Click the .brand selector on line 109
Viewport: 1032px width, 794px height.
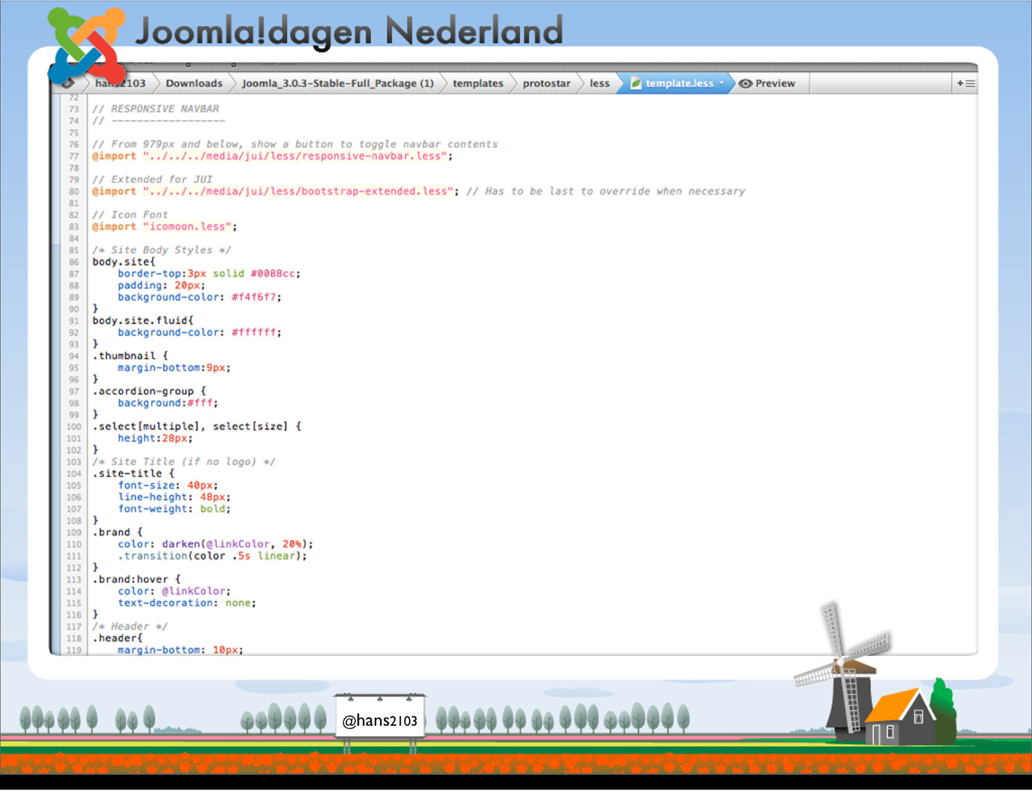(x=117, y=532)
